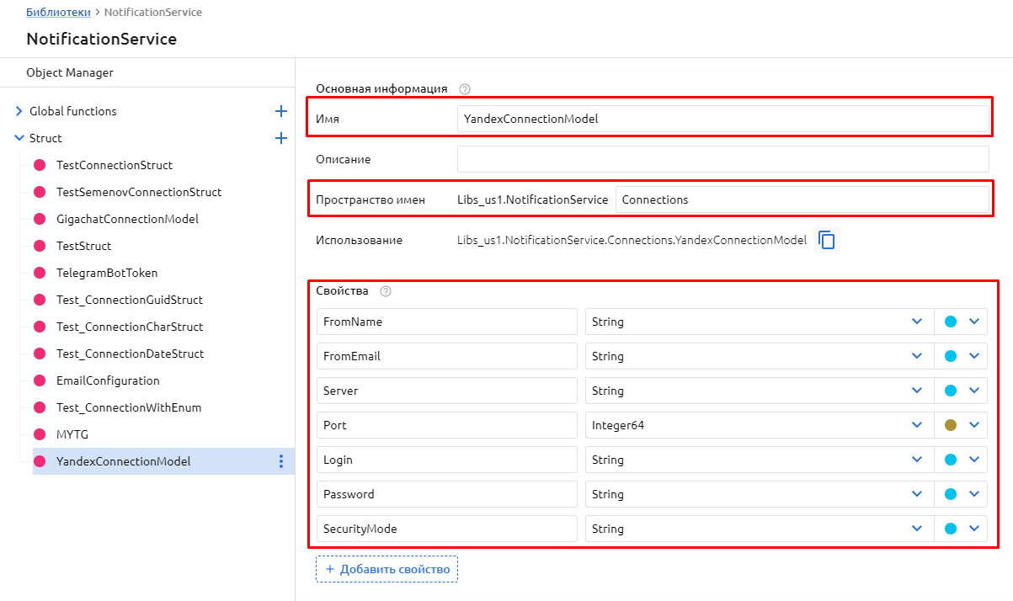Click pink circle icon beside MYTG
The width and height of the screenshot is (1013, 601).
(39, 434)
